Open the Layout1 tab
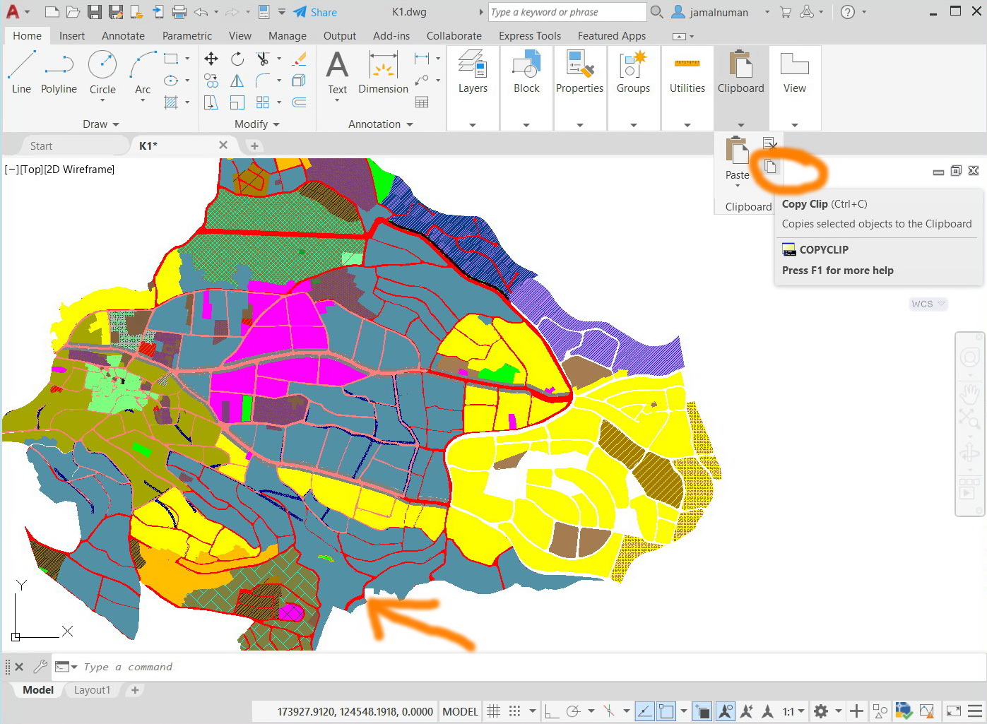Screen dimensions: 987x724 [92, 690]
